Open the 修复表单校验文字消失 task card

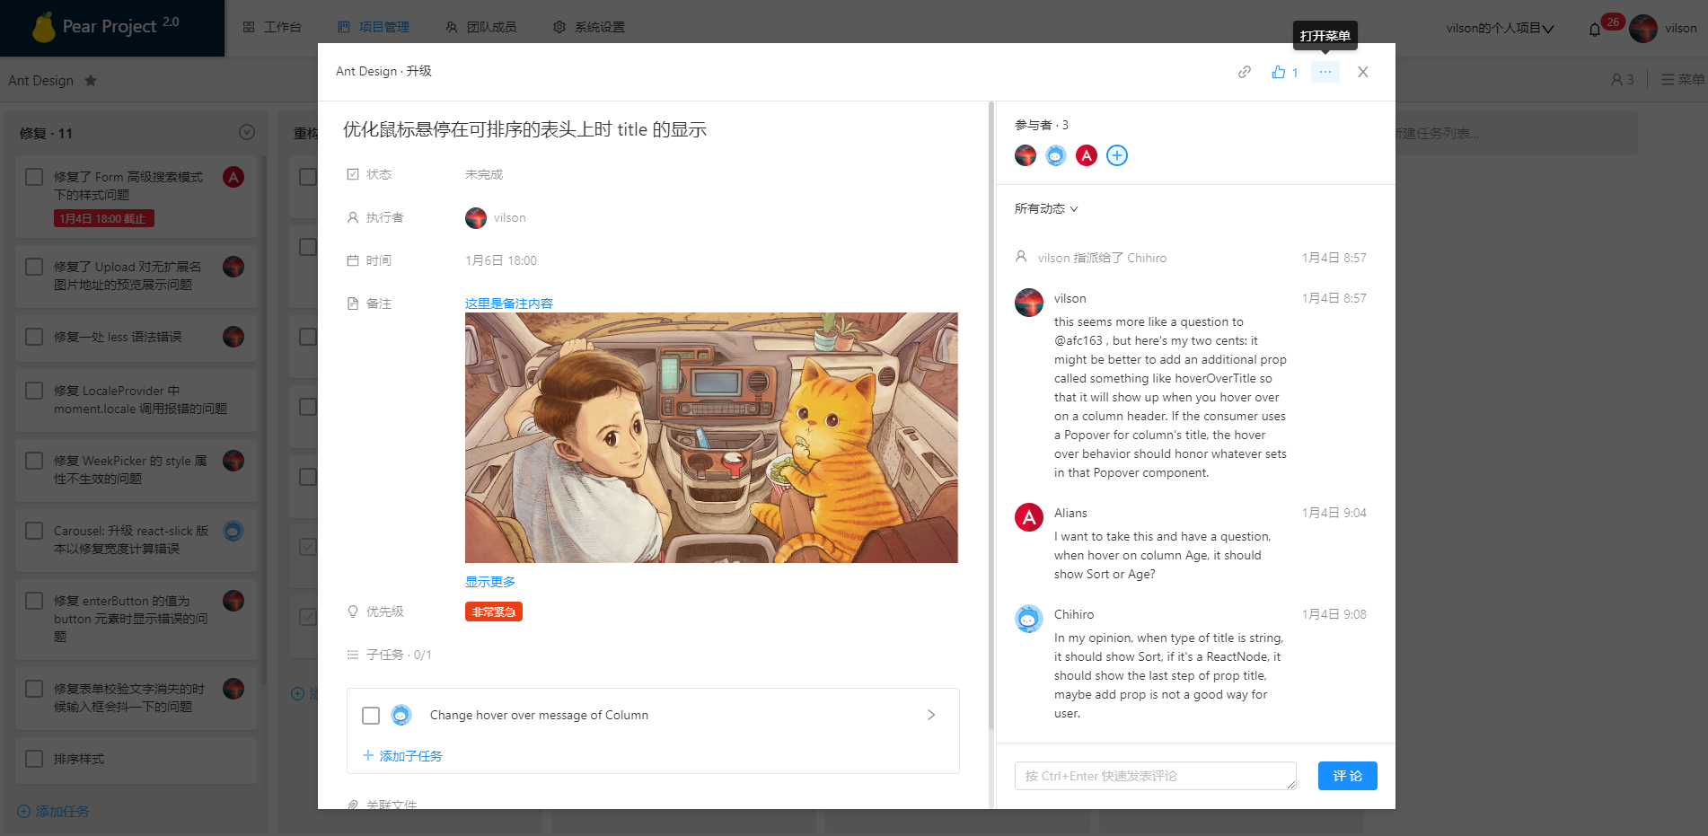coord(136,698)
